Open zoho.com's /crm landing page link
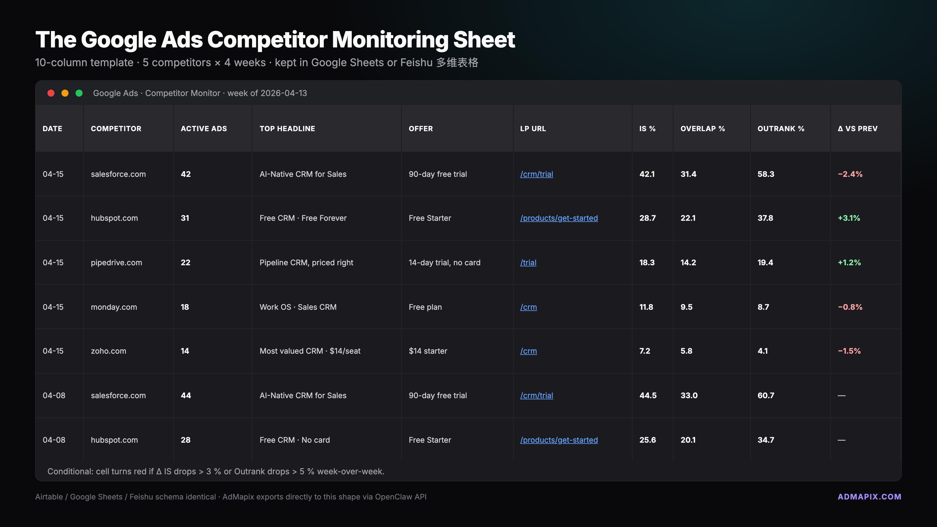 point(529,351)
